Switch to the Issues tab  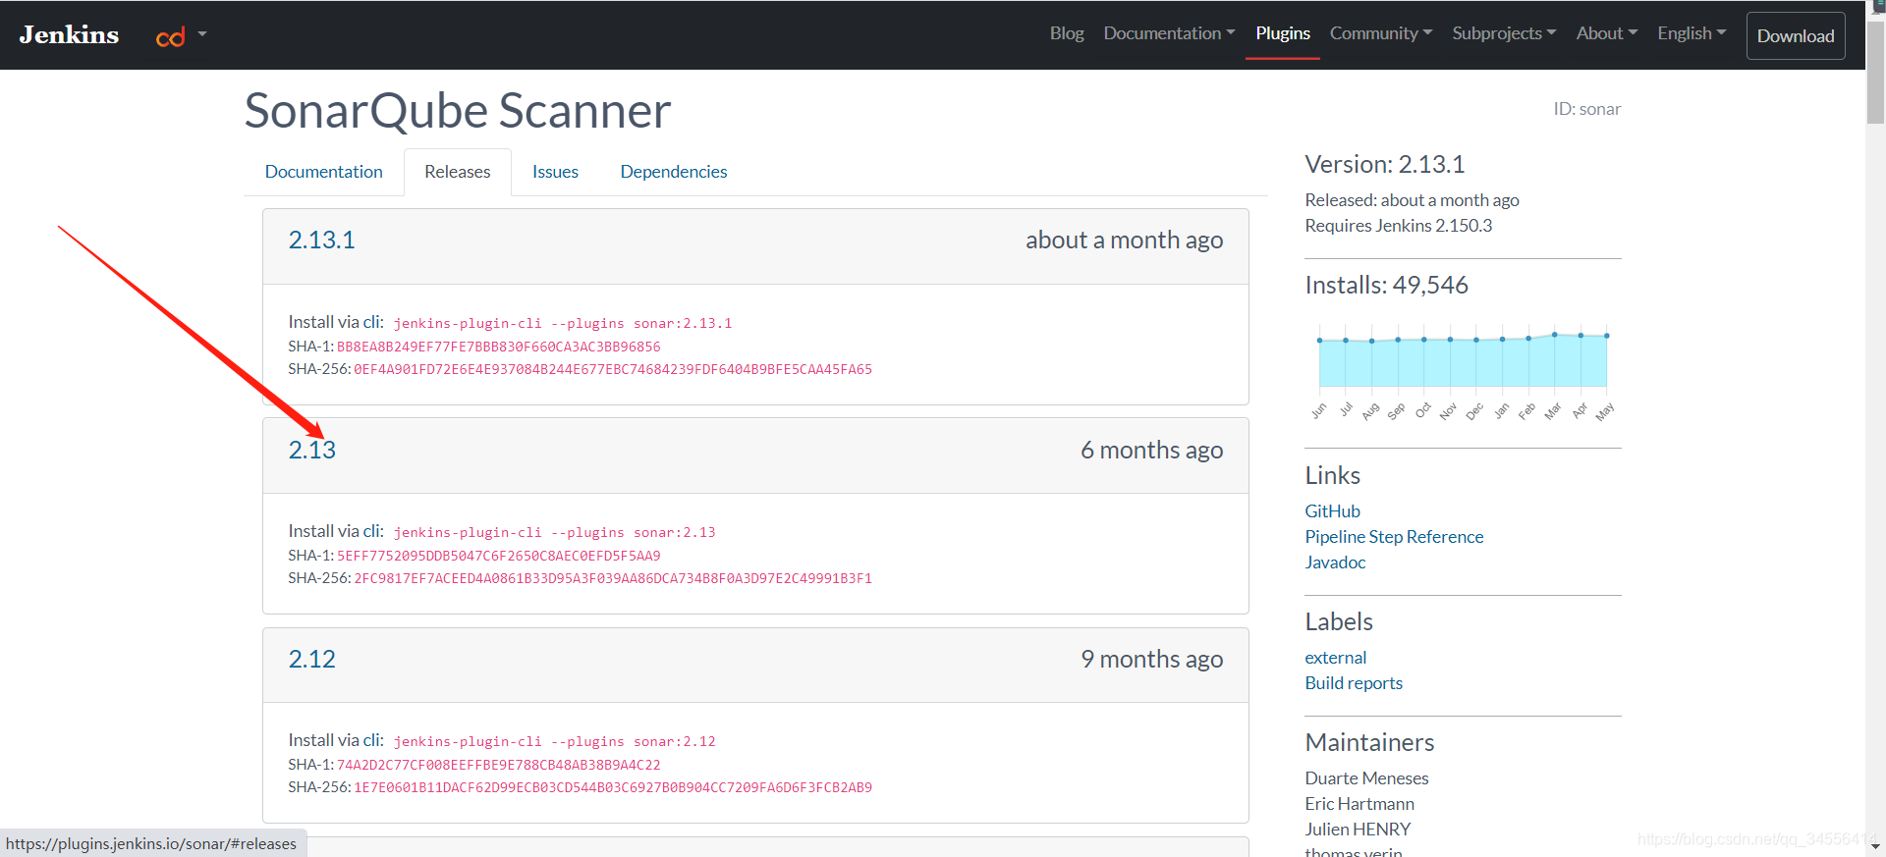pos(555,172)
